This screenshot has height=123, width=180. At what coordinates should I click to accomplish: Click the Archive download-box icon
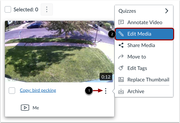121,91
